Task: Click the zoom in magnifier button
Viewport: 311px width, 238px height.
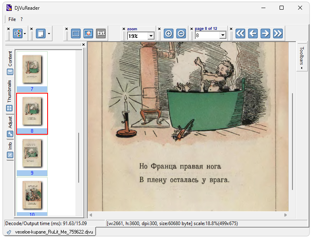Action: [x=169, y=33]
